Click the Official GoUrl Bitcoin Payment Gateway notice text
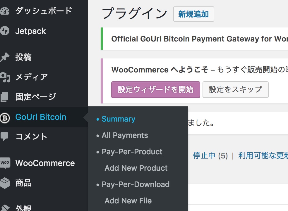 pos(200,39)
